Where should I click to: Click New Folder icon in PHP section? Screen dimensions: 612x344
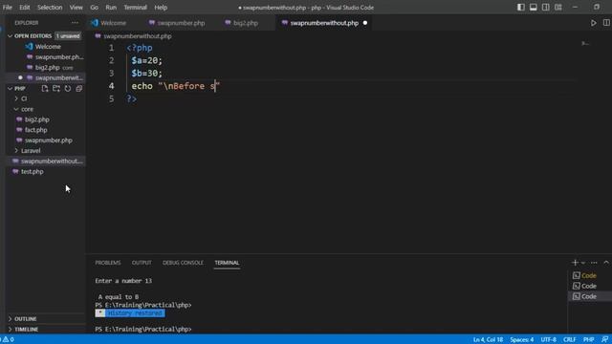pos(56,89)
